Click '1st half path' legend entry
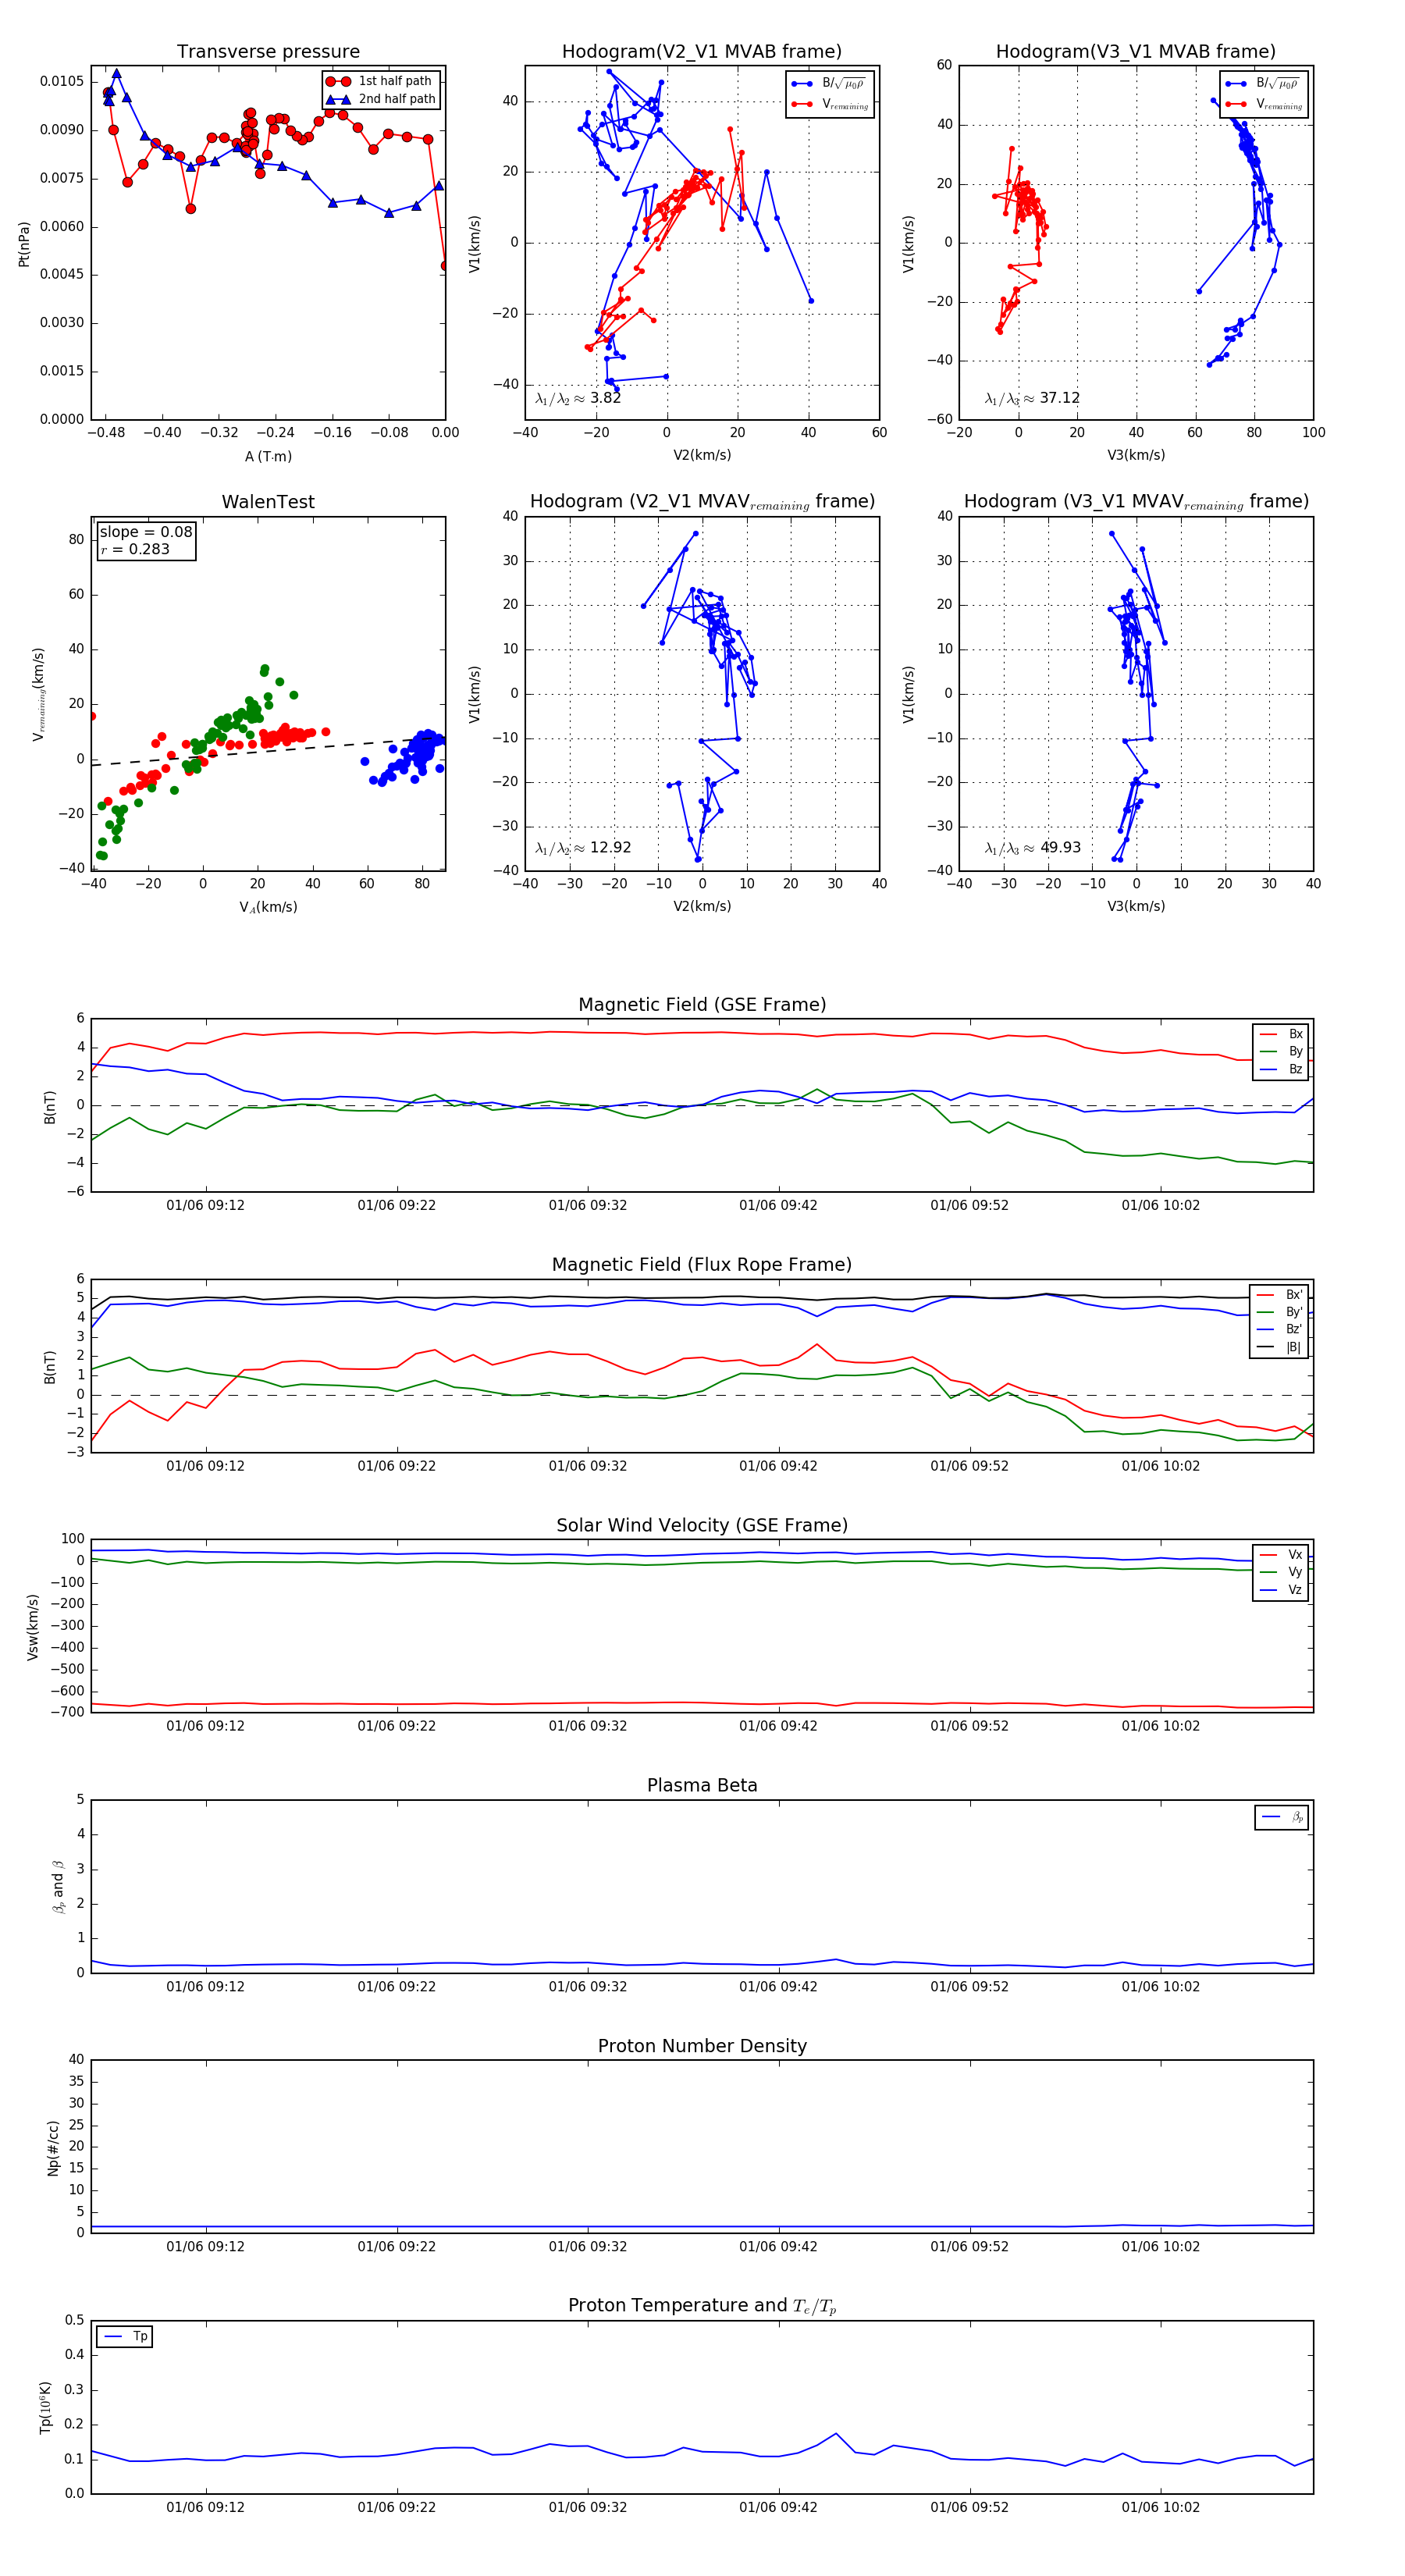Image resolution: width=1405 pixels, height=2576 pixels. (380, 81)
